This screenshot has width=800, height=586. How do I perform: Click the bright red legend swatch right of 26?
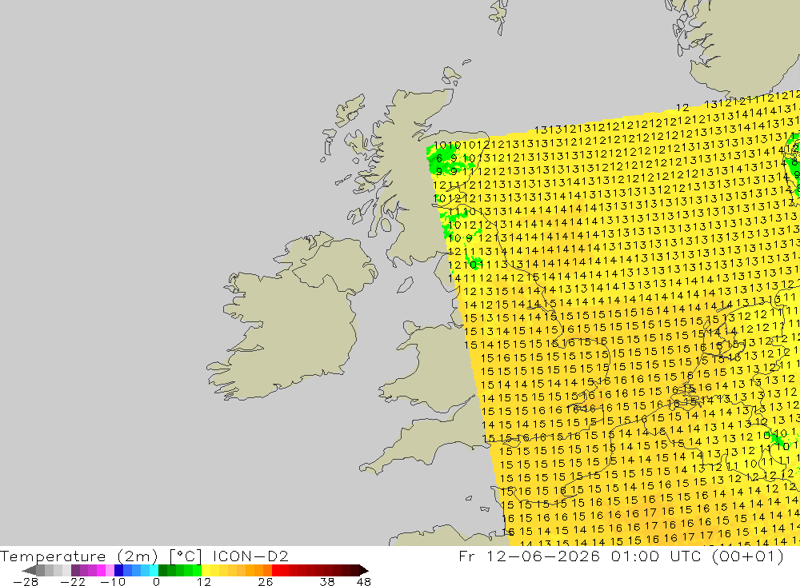(x=276, y=570)
